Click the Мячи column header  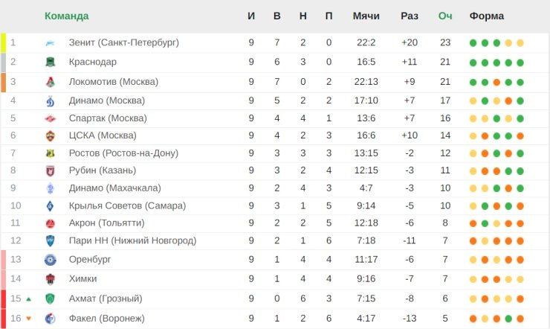(366, 16)
